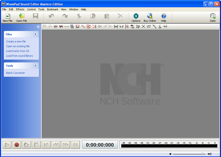The width and height of the screenshot is (221, 157).
Task: Click the Rewind transport button
Action: [56, 145]
